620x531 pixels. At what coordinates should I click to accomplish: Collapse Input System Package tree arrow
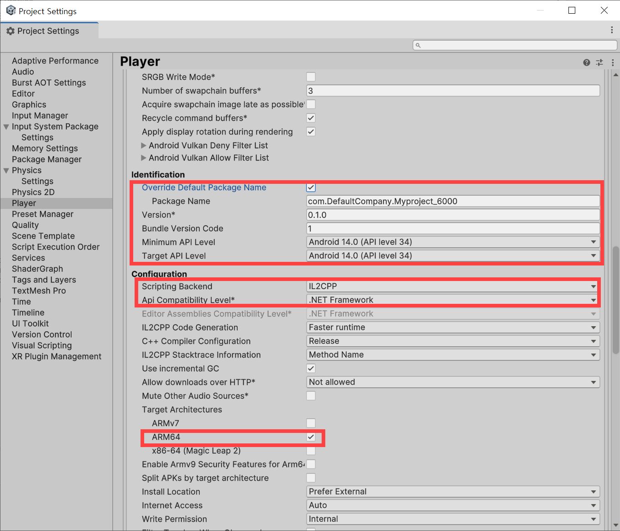[6, 127]
